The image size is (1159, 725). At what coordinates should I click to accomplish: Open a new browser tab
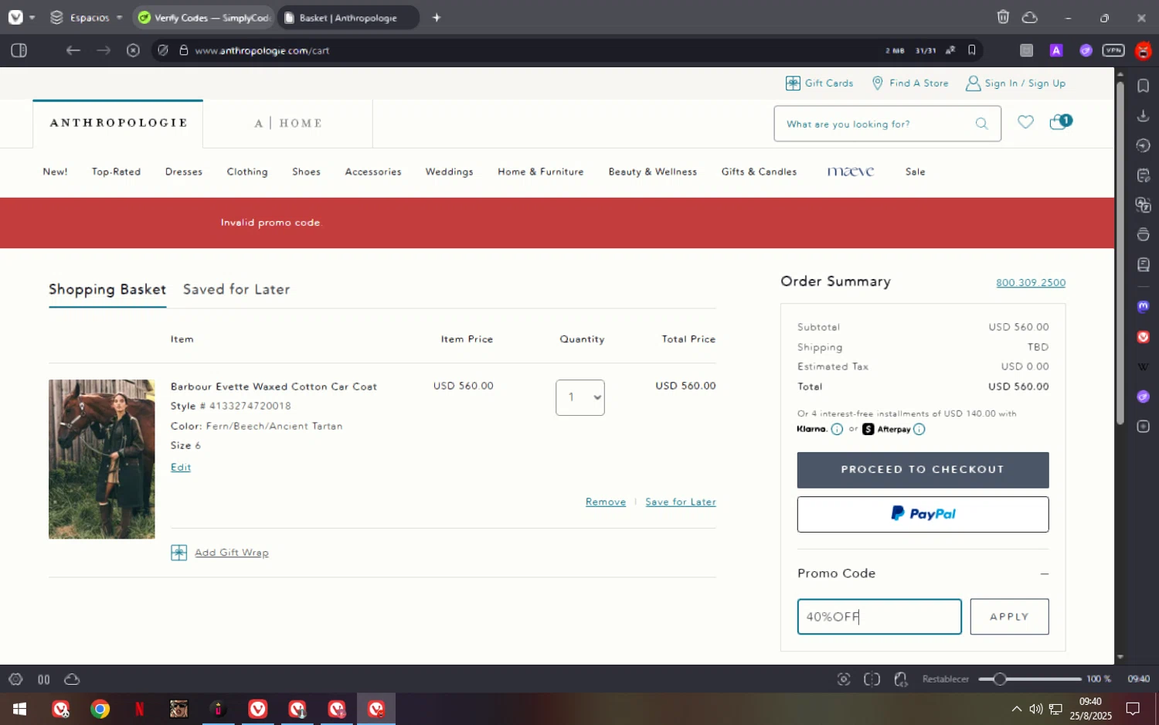[x=437, y=17]
